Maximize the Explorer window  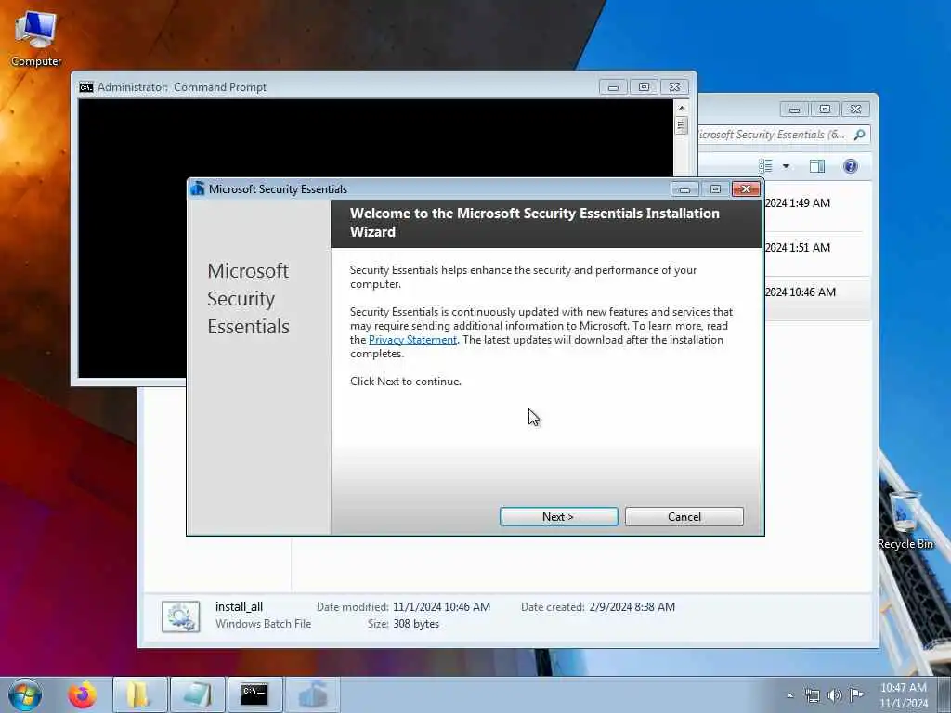825,110
